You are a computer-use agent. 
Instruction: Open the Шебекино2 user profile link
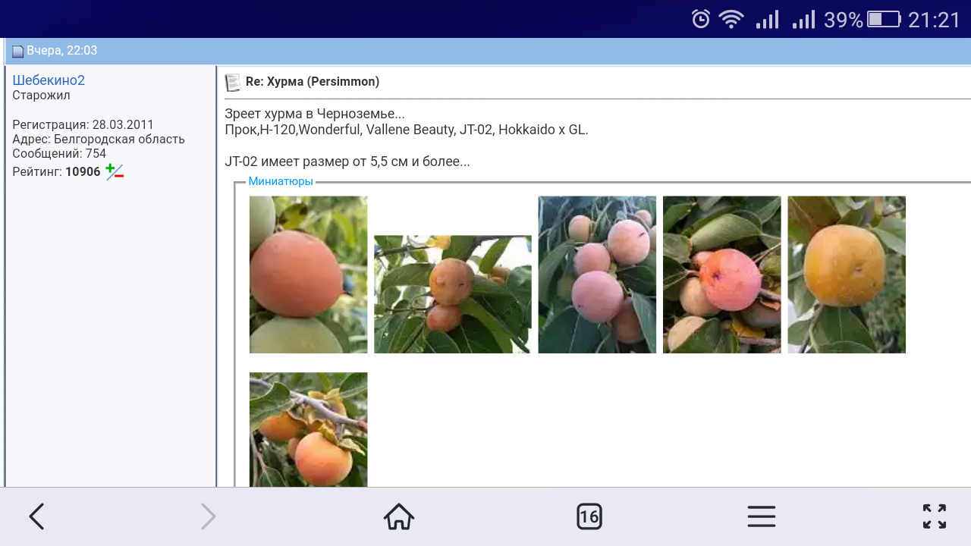coord(49,80)
